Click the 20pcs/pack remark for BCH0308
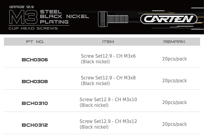Screen dimensions: 204x136 point(174,81)
